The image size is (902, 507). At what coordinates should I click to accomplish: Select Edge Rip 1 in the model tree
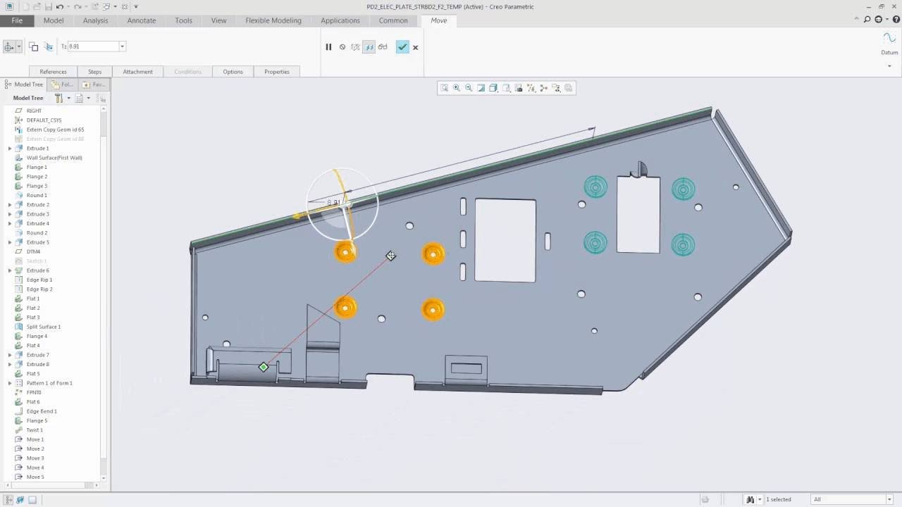click(x=39, y=280)
